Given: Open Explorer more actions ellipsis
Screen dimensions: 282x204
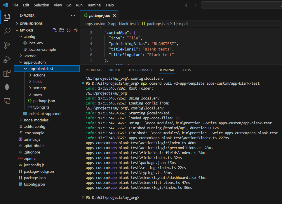Looking at the screenshot, I should click(x=73, y=15).
